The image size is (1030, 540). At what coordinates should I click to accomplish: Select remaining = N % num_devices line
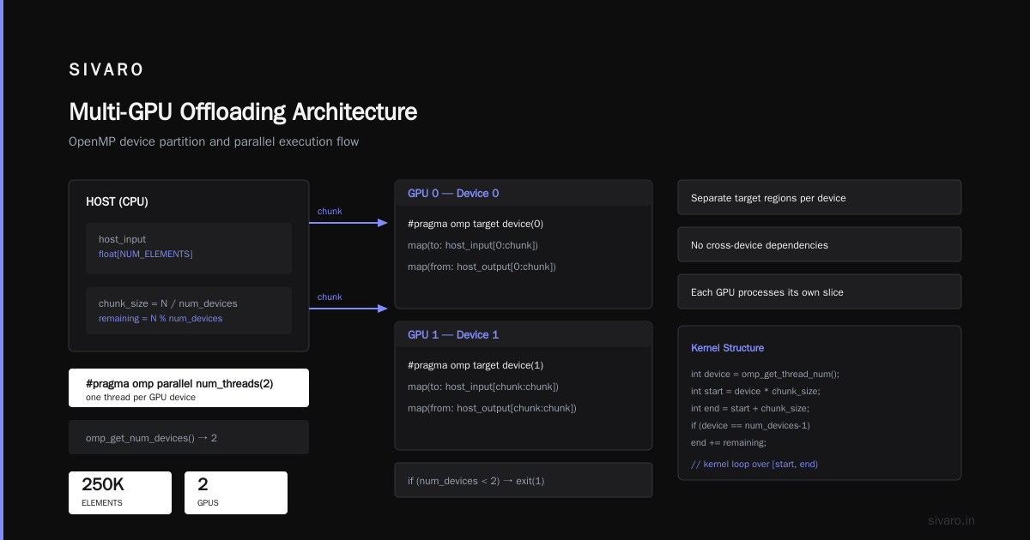161,318
